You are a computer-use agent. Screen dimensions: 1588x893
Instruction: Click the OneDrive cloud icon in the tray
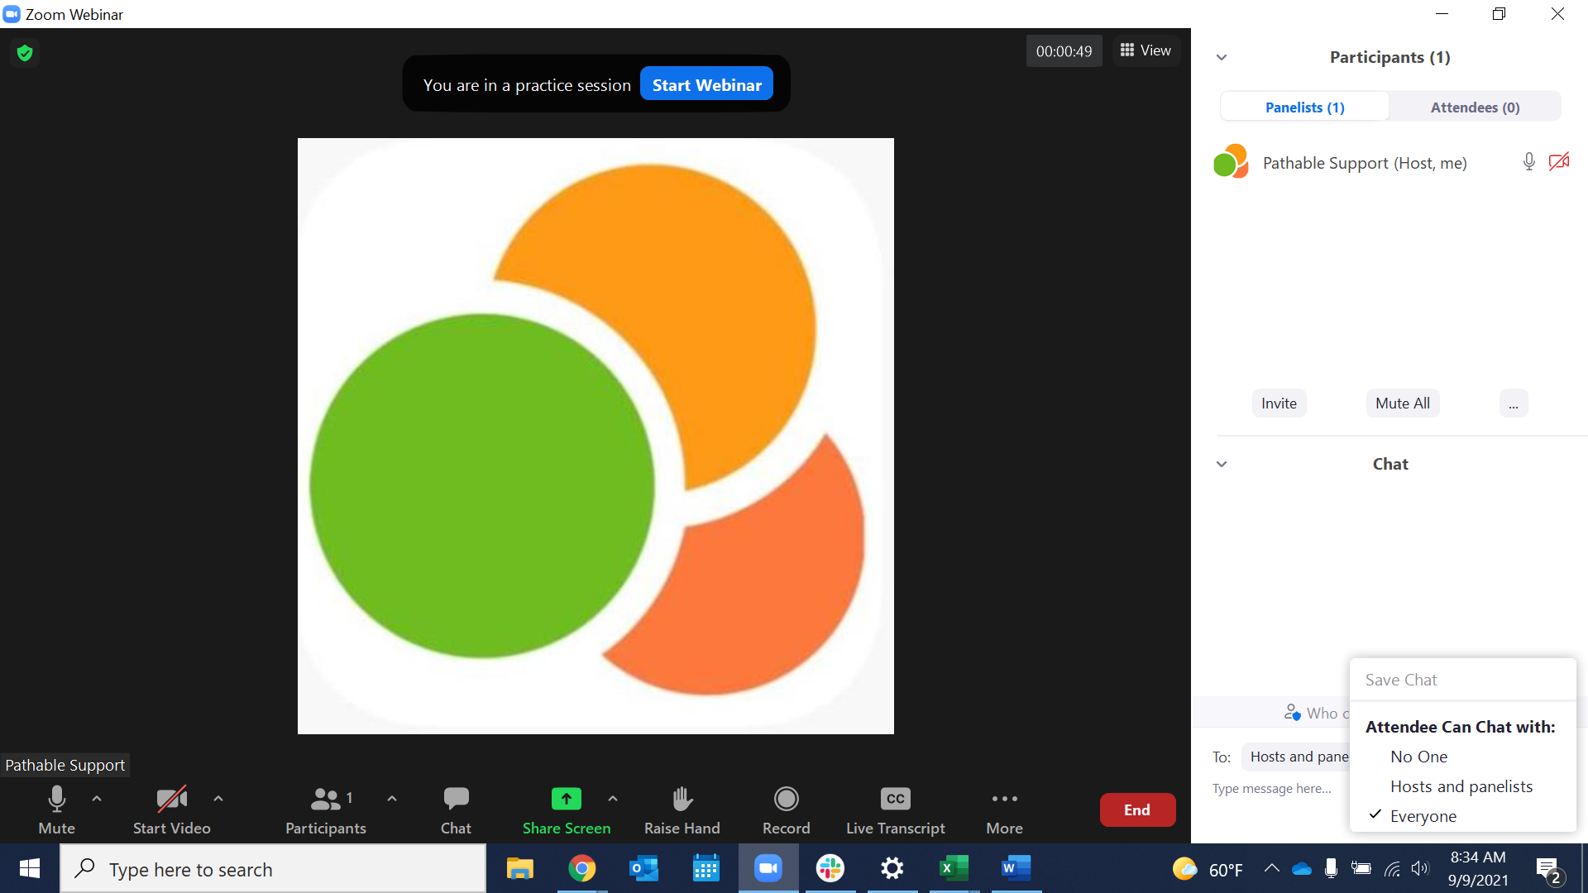pyautogui.click(x=1301, y=869)
